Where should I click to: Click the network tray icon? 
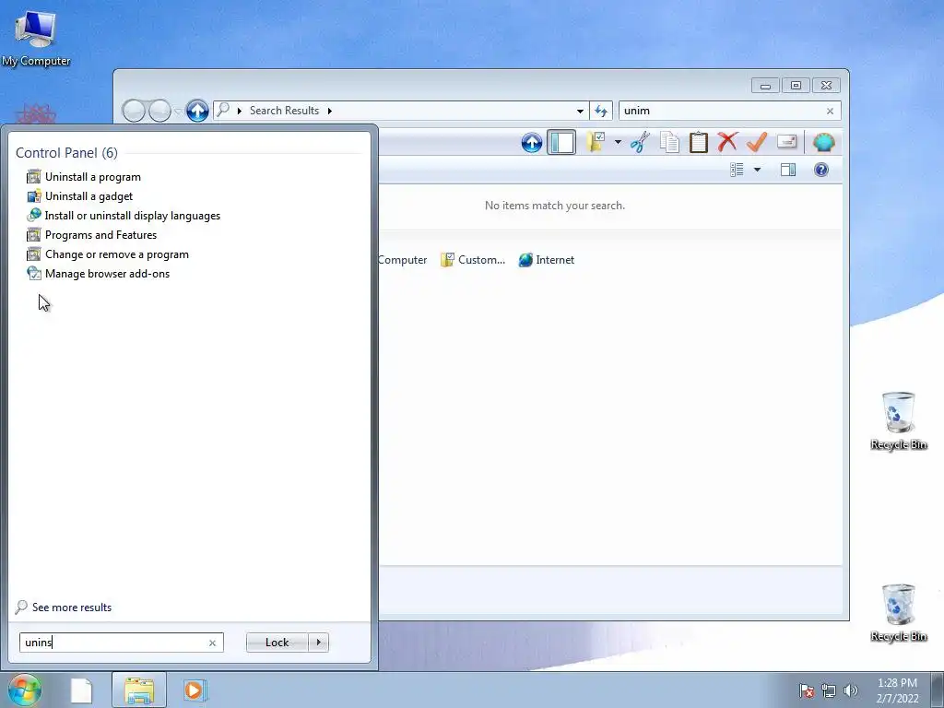pos(829,690)
